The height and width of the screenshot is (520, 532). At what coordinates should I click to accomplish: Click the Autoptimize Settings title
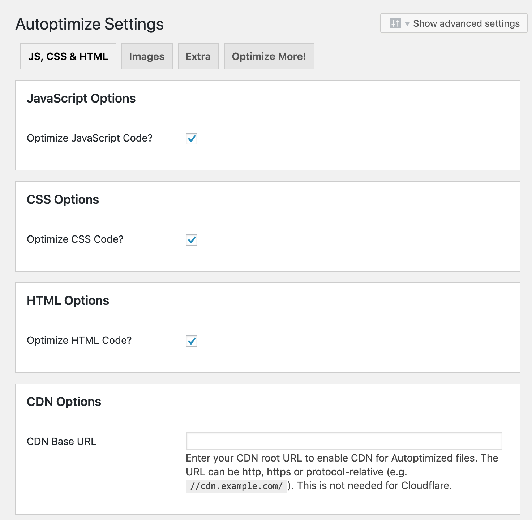[90, 24]
